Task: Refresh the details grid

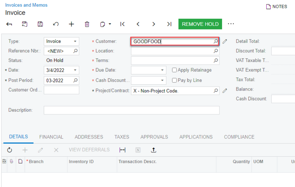Action: coord(9,150)
